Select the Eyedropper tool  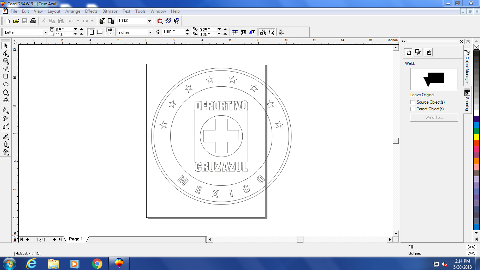[x=6, y=136]
